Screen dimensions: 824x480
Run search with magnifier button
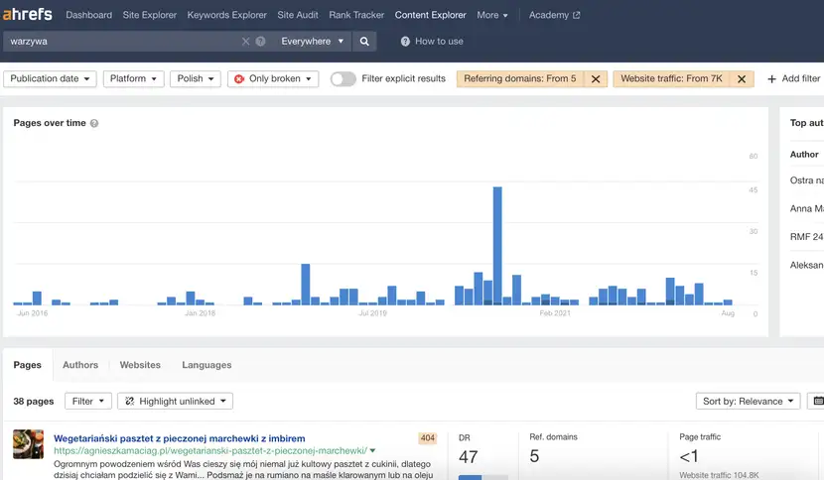(x=364, y=41)
